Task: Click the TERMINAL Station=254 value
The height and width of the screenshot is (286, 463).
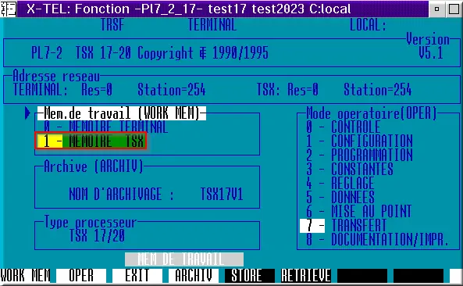Action: coord(172,90)
